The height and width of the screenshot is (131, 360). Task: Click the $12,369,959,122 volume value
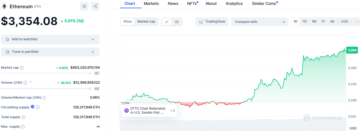tap(87, 82)
